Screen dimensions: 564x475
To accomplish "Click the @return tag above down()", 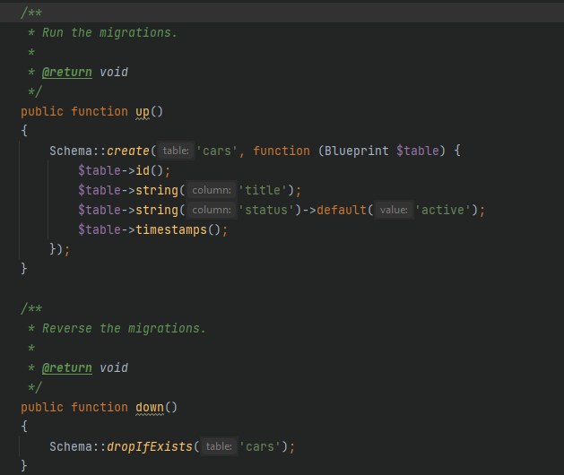I will [x=66, y=367].
